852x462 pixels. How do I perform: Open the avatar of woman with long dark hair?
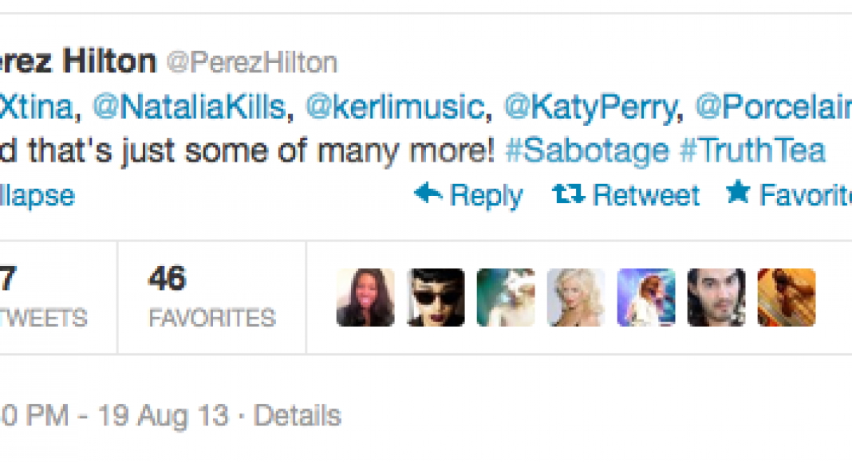coord(365,297)
